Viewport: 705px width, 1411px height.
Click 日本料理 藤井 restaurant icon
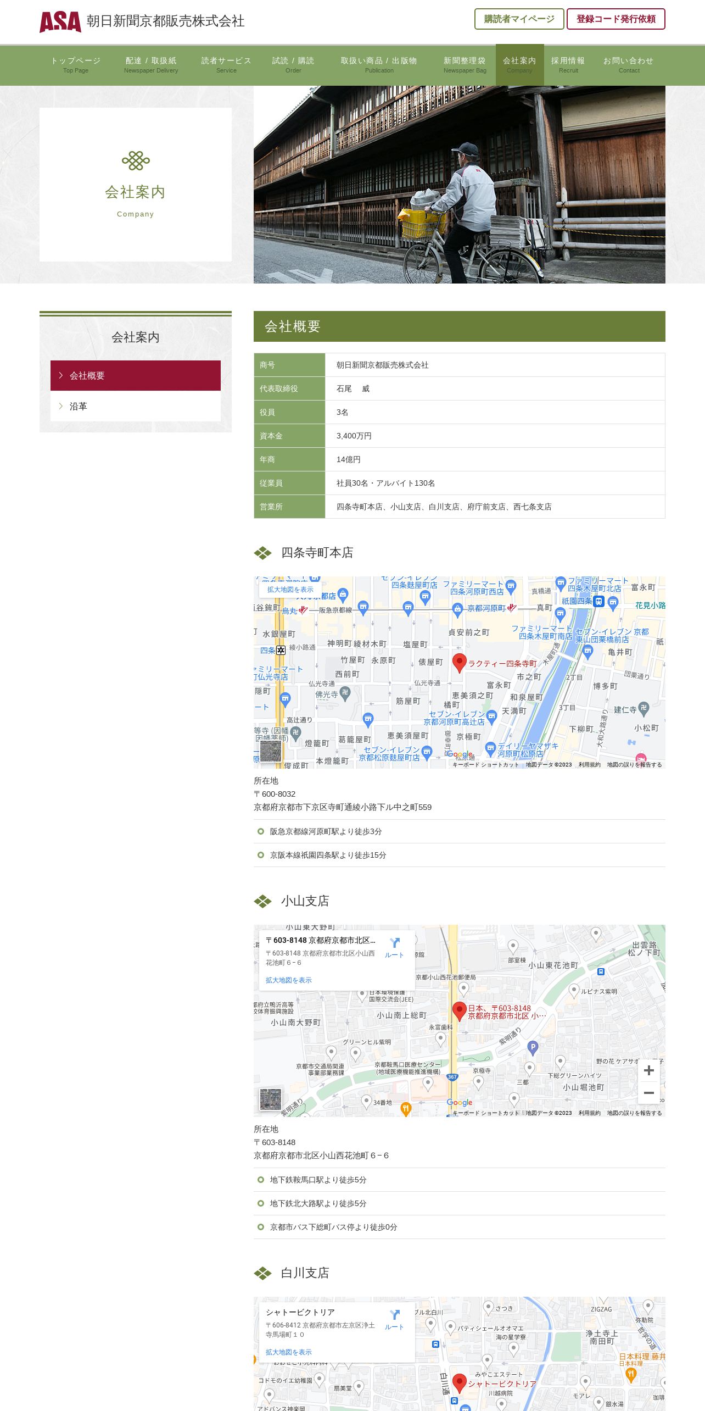631,1375
